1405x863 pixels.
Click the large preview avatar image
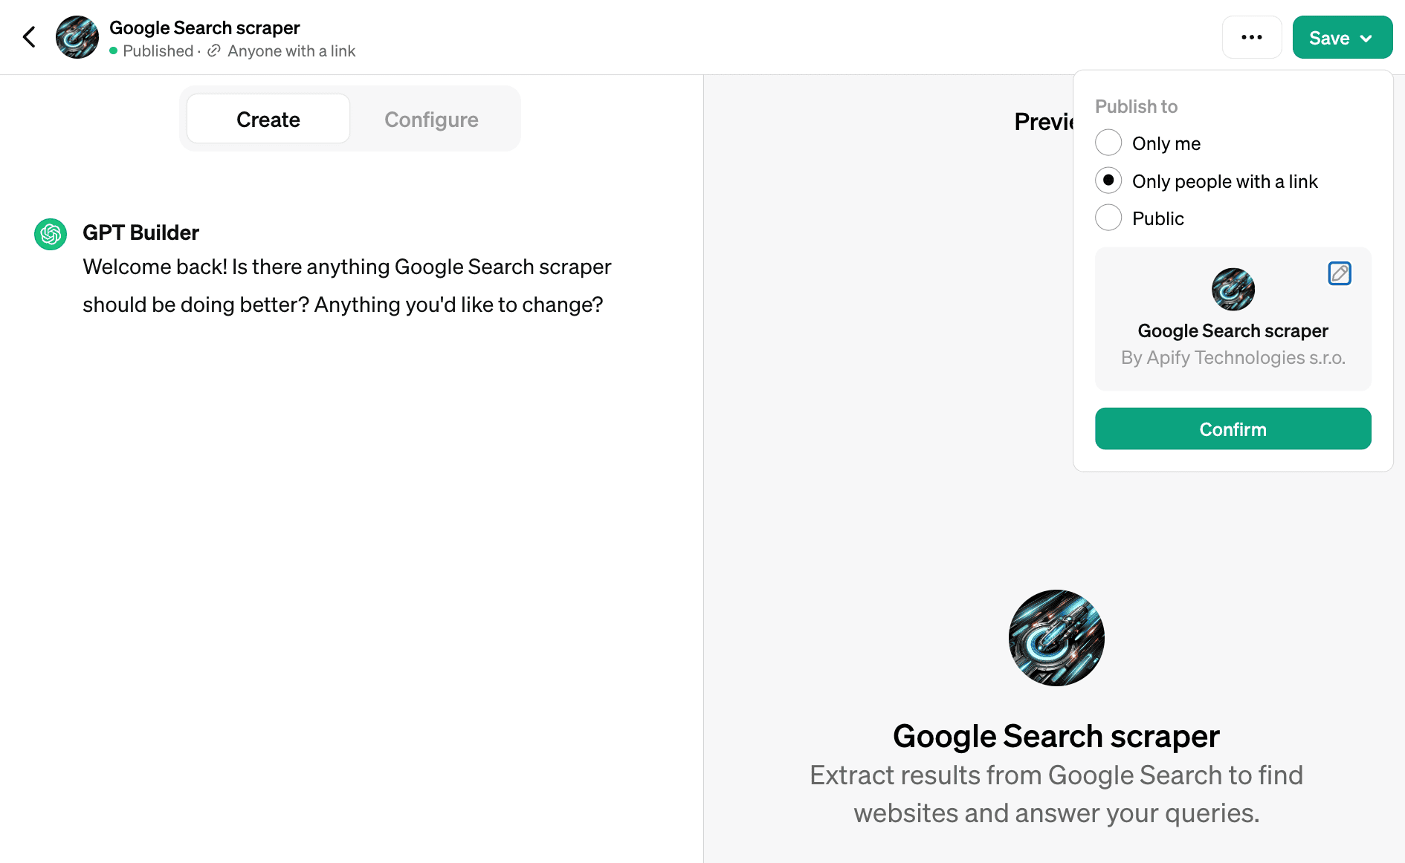point(1056,637)
